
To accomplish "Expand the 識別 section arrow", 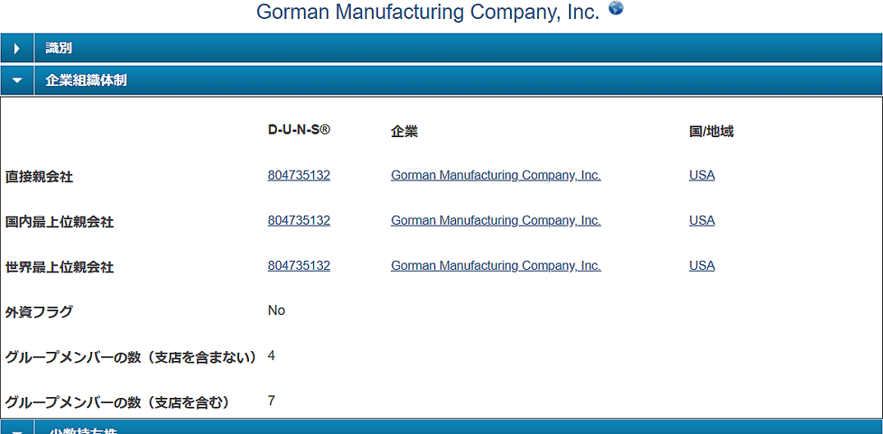I will [17, 48].
